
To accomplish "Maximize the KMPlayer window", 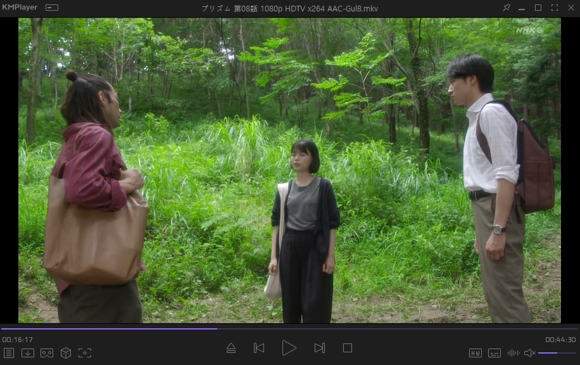I will tap(538, 8).
